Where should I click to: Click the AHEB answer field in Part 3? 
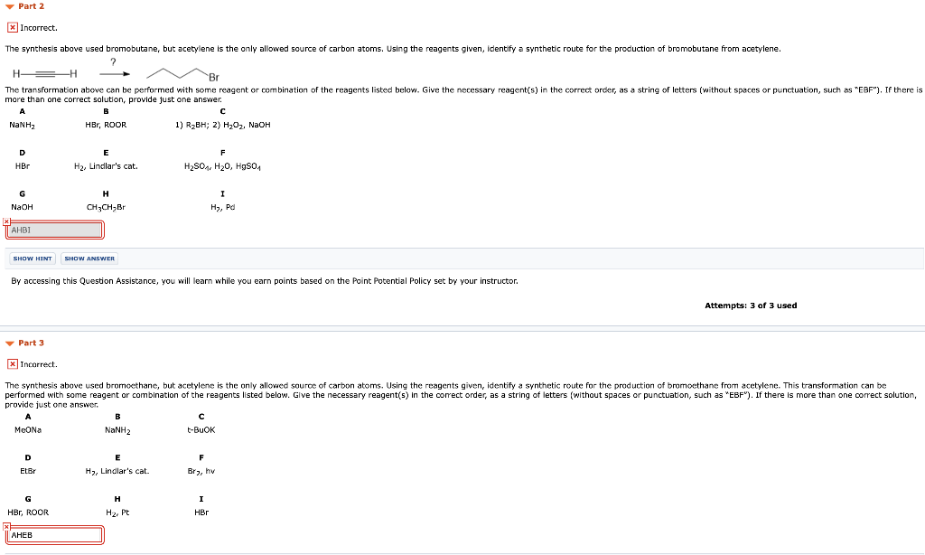click(54, 534)
